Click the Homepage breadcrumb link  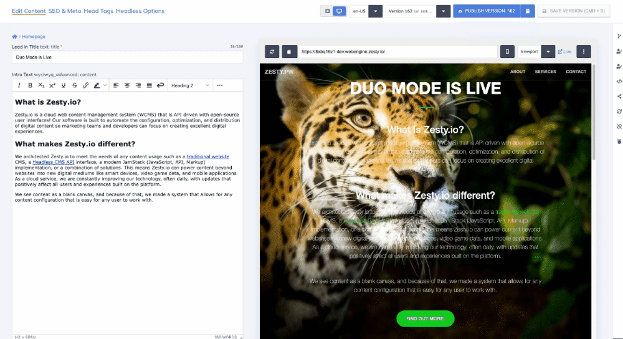coord(34,37)
